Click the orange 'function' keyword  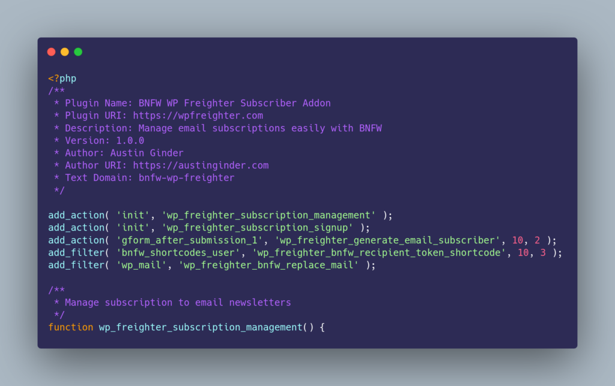pos(70,327)
